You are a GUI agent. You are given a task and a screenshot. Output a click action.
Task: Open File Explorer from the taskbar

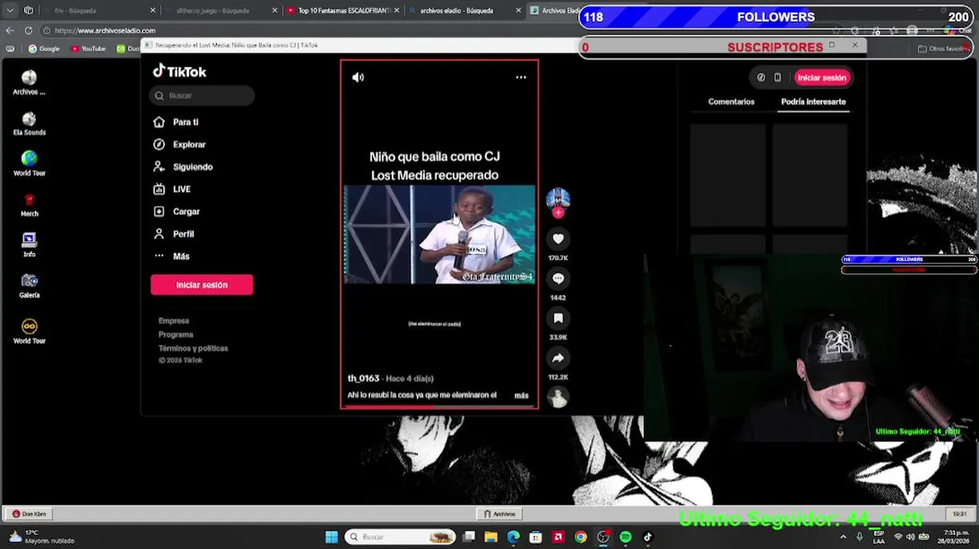coord(491,537)
